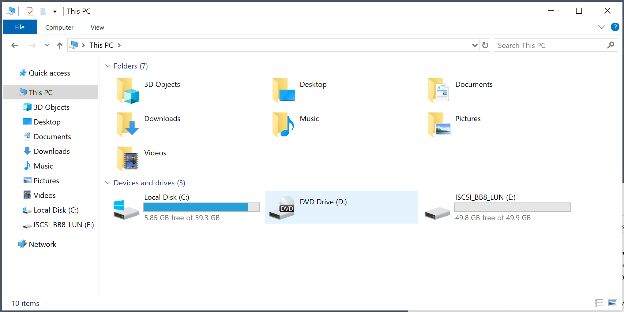Viewport: 624px width, 312px height.
Task: Click the This PC breadcrumb in address bar
Action: pos(101,45)
